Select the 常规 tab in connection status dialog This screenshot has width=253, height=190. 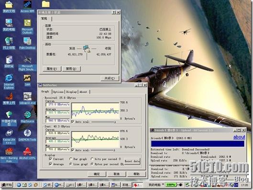[x=44, y=19]
